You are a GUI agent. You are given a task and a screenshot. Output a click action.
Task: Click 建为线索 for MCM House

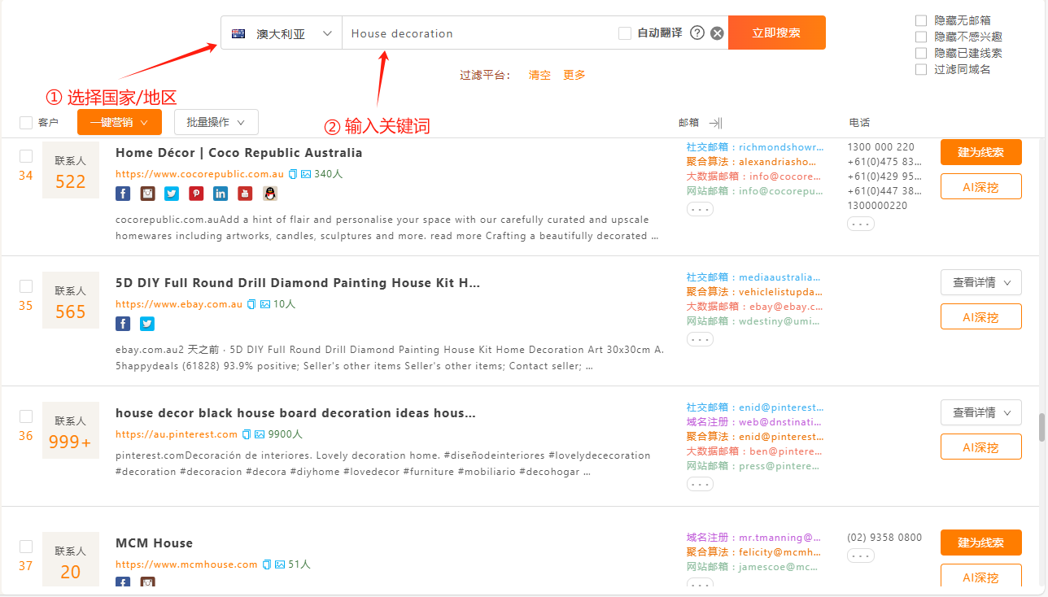(981, 543)
